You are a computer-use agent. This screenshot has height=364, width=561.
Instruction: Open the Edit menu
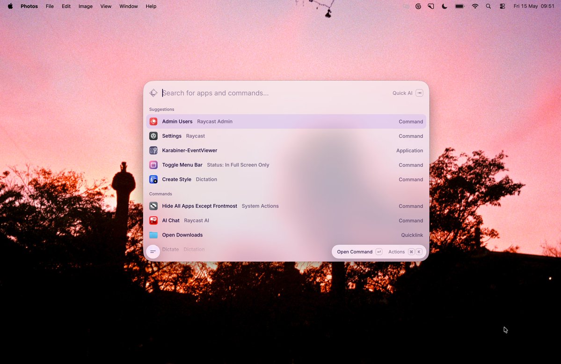tap(66, 6)
